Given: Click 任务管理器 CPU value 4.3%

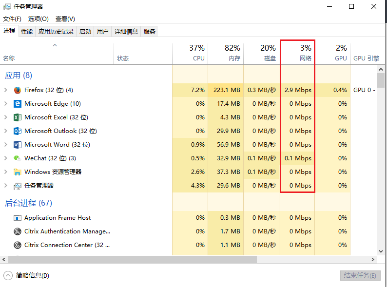Looking at the screenshot, I should (x=198, y=186).
